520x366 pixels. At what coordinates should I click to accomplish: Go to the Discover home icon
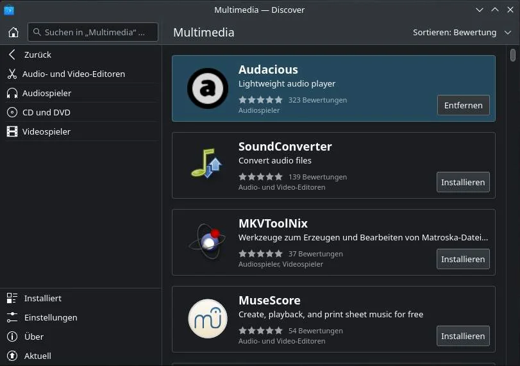coord(13,32)
